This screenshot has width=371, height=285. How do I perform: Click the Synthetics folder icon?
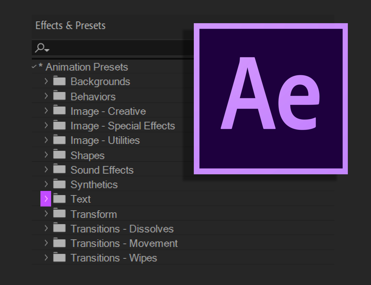point(59,183)
